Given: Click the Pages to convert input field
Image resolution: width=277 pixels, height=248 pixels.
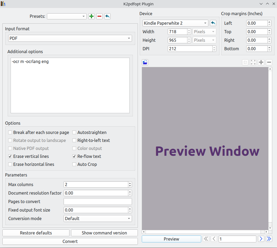Looking at the screenshot, I should tap(98, 201).
